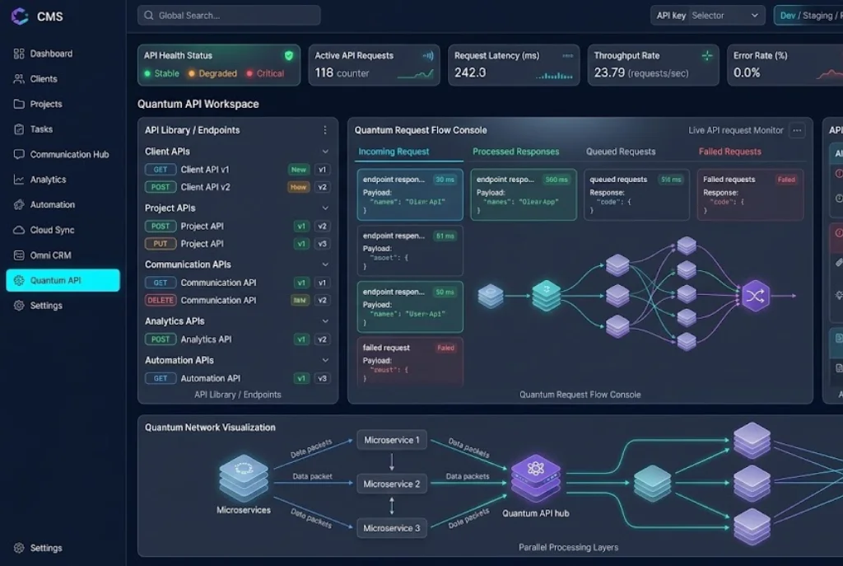843x566 pixels.
Task: Select v2 version on Analytics API
Action: click(322, 339)
